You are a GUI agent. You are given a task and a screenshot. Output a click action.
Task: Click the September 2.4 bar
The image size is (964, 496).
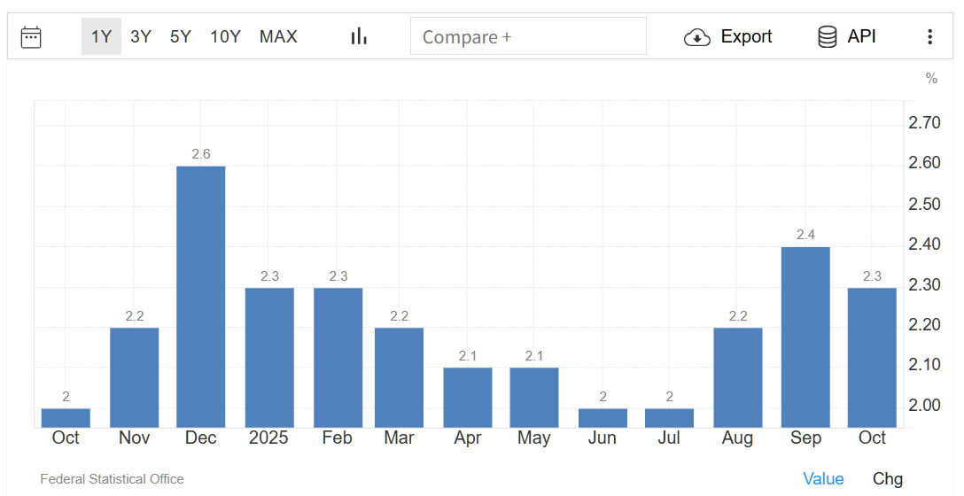(805, 337)
